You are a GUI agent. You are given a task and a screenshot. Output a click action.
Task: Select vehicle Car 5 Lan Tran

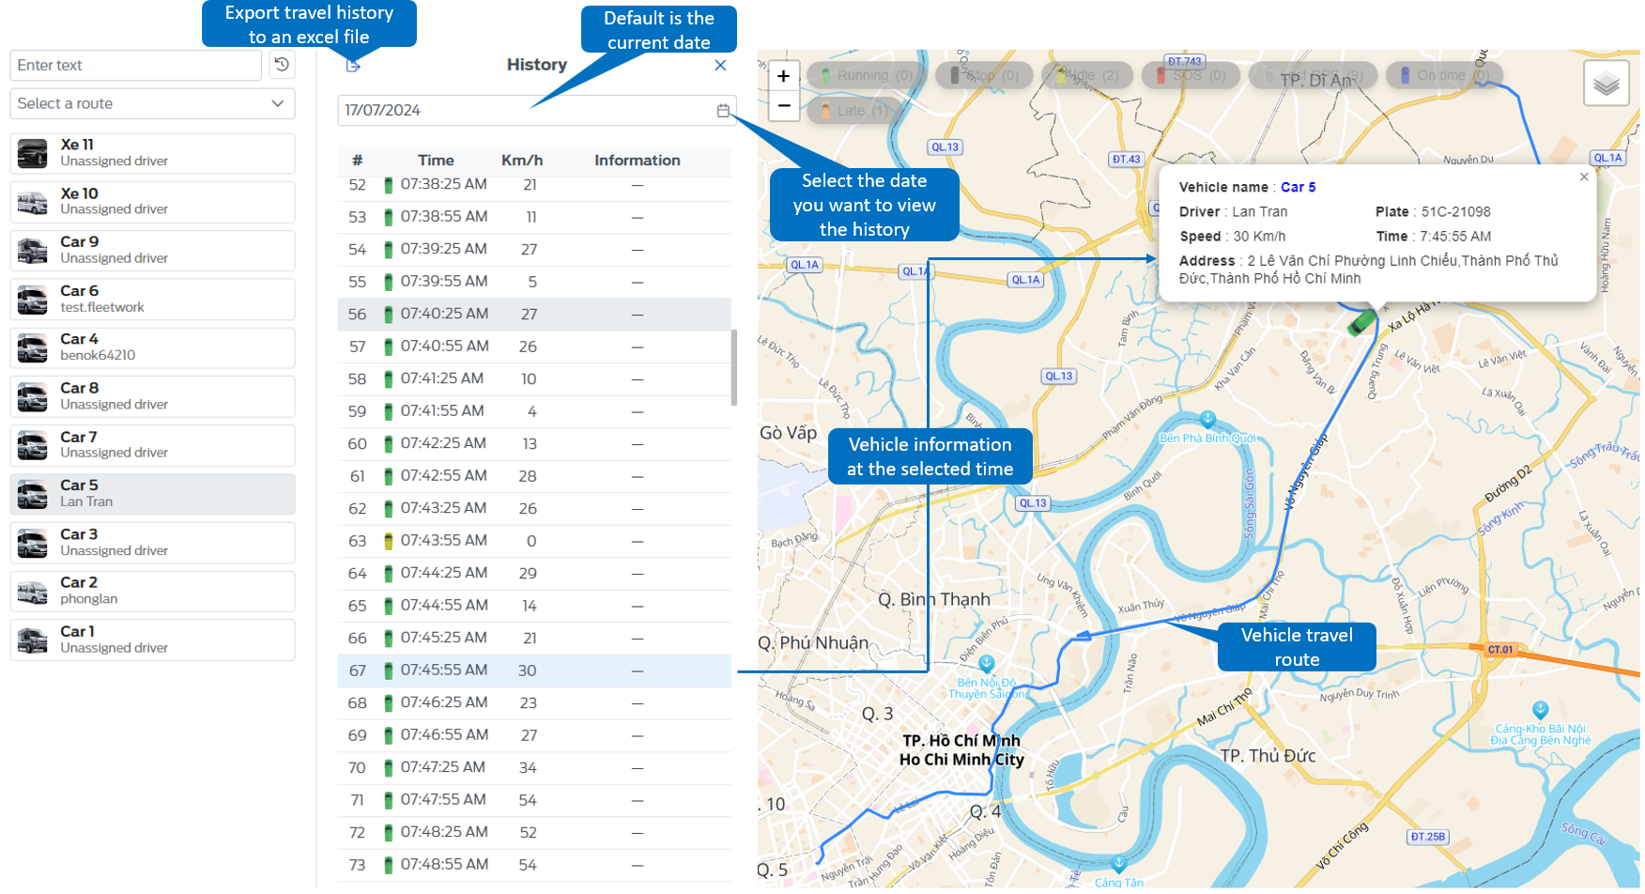click(x=152, y=494)
